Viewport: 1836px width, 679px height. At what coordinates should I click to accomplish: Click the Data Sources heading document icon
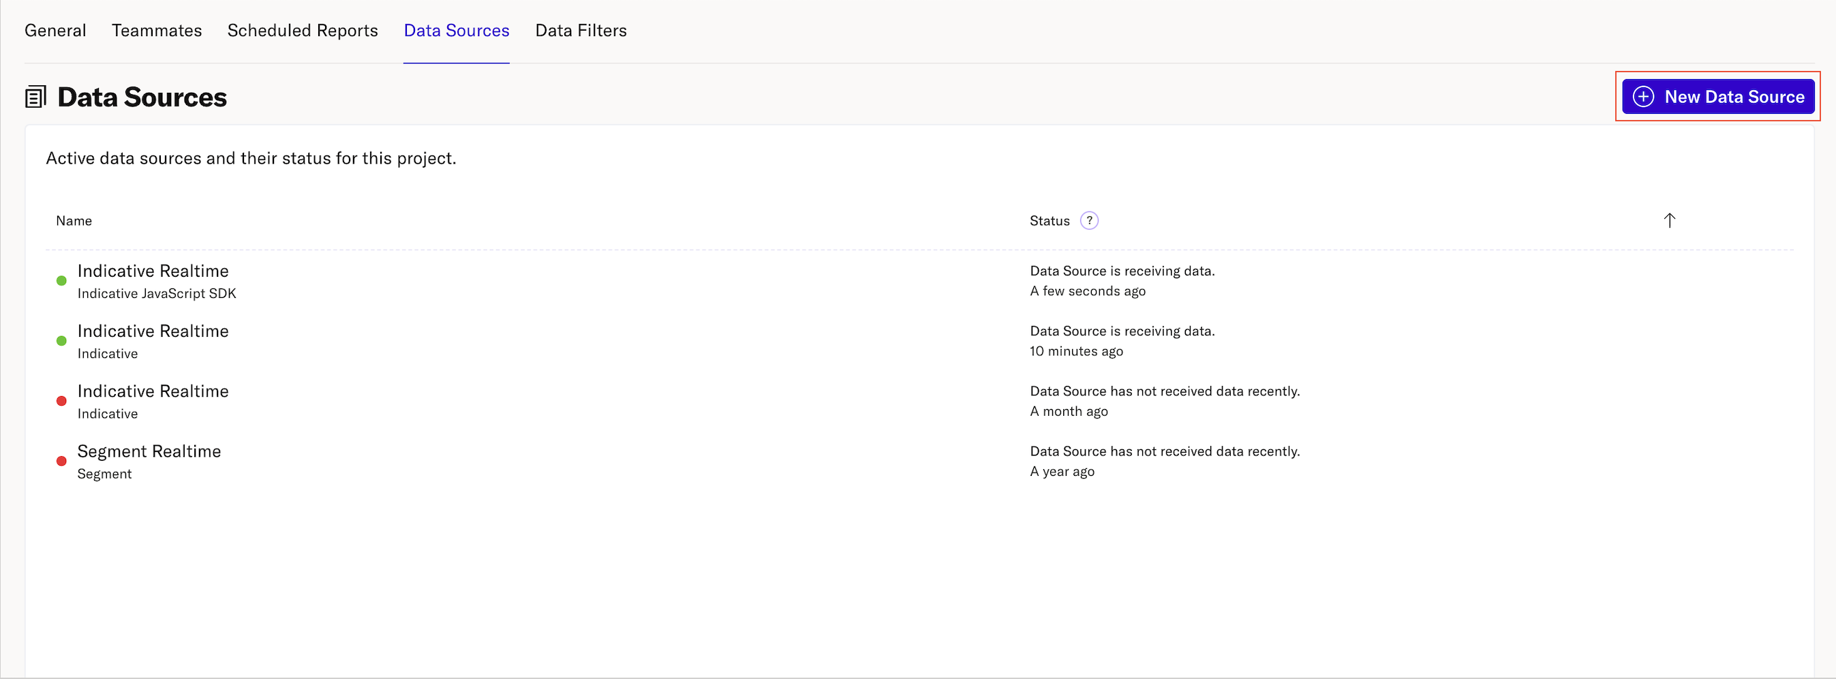click(35, 97)
